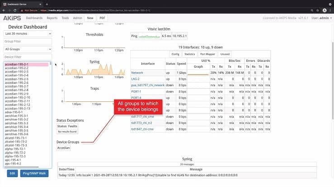Open the Reports menu
This screenshot has height=187, width=334.
52,18
